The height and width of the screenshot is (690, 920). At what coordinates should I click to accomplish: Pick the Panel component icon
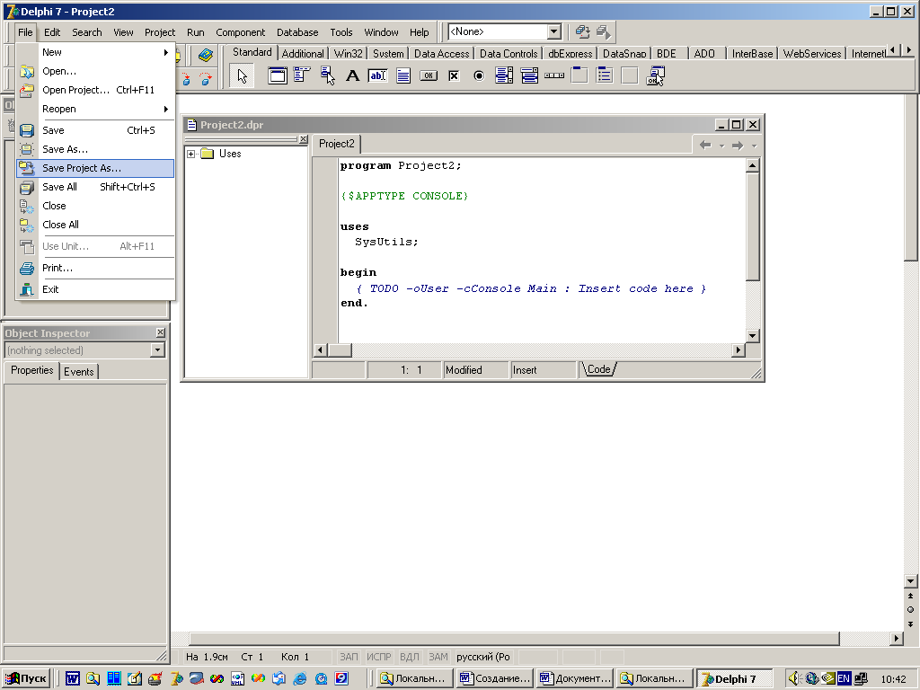[630, 75]
